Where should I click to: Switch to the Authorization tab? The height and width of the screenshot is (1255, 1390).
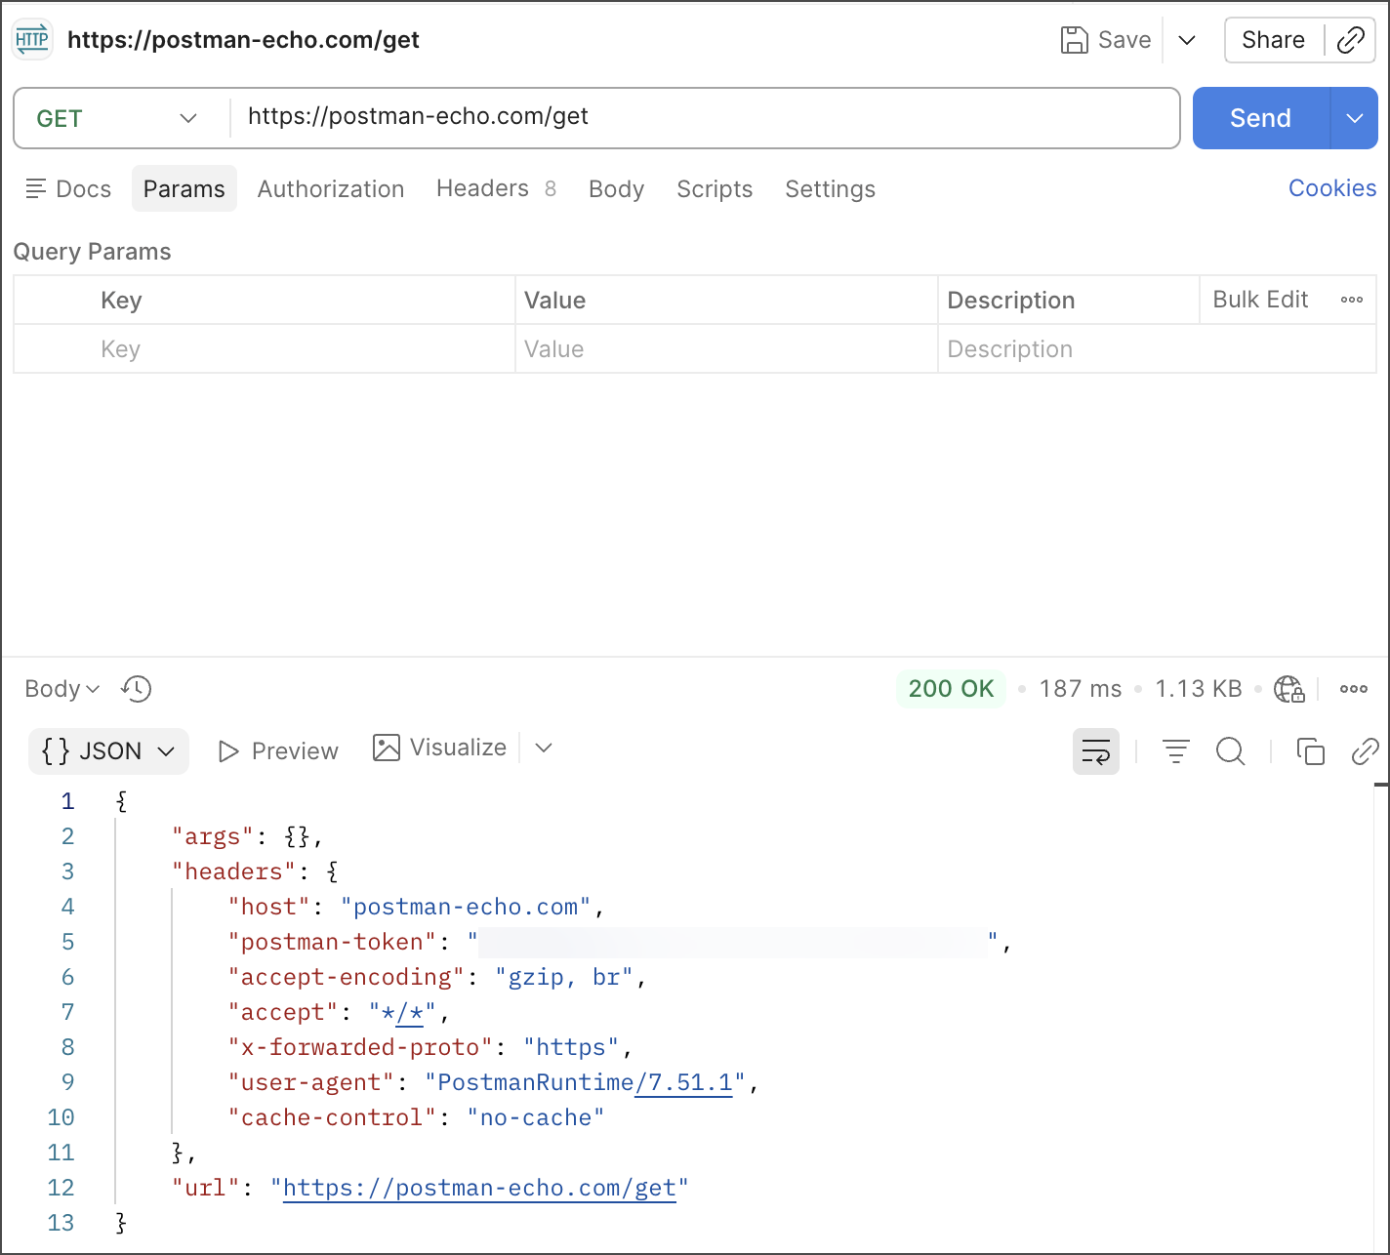point(331,188)
